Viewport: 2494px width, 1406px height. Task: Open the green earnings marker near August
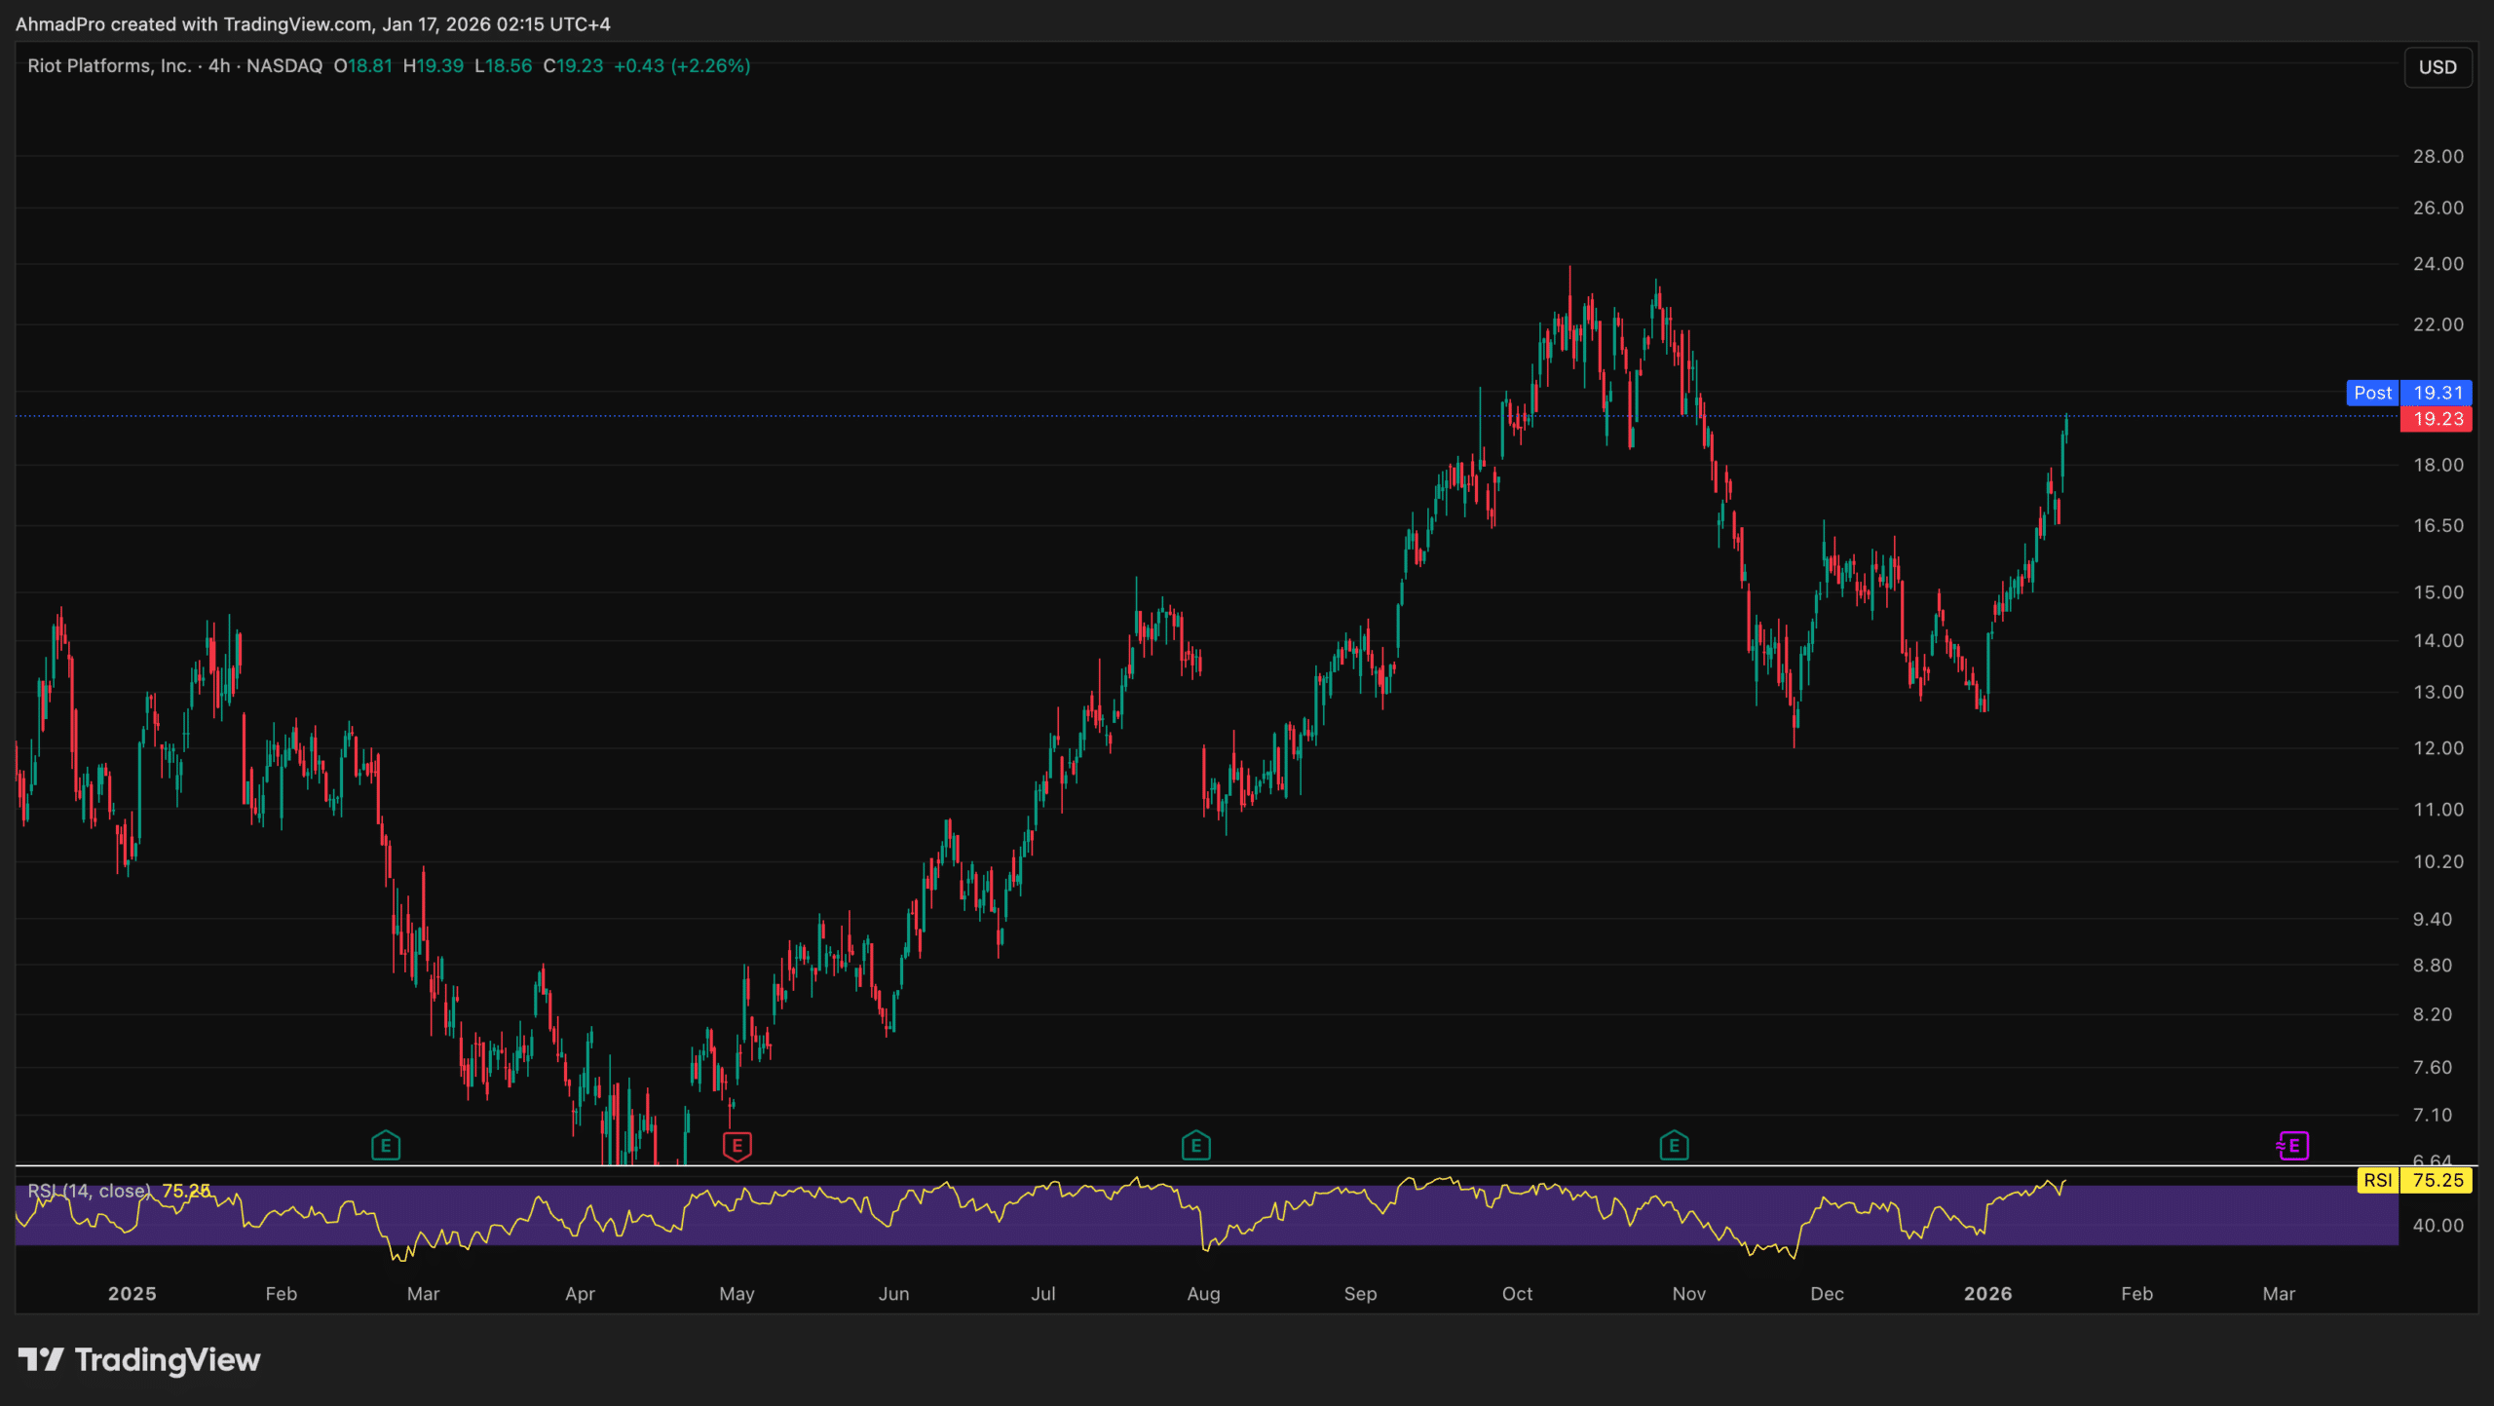point(1195,1146)
